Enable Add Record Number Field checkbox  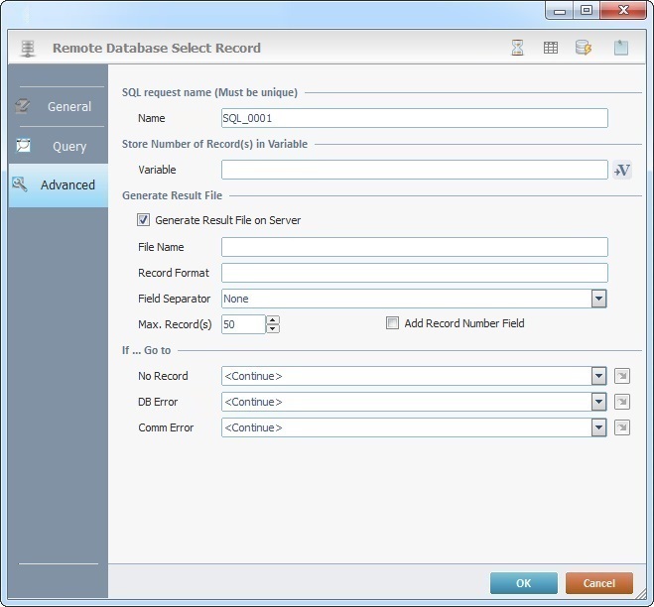coord(393,323)
